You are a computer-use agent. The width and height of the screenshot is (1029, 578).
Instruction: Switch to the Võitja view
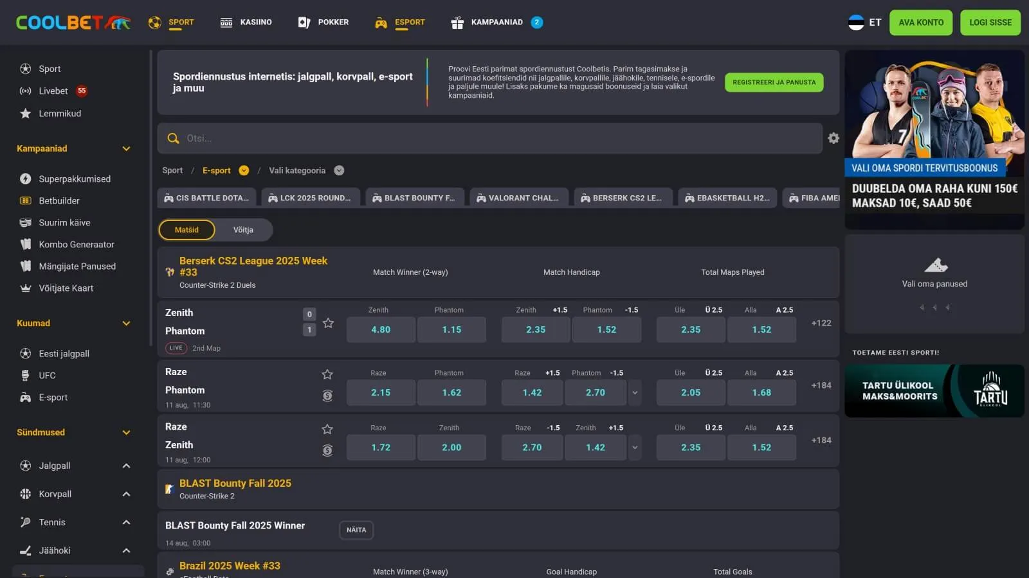point(243,229)
